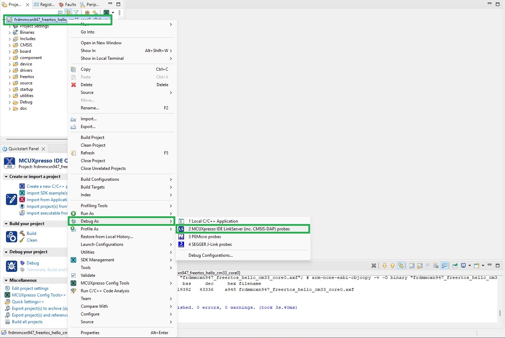
Task: Click the Pin Console icon
Action: pyautogui.click(x=455, y=266)
